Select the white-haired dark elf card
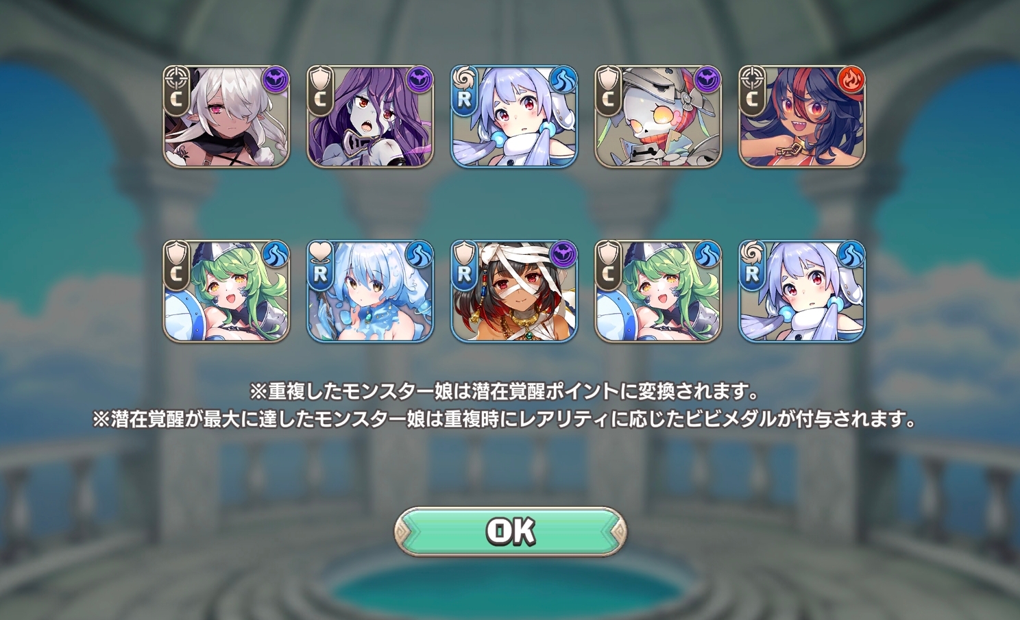This screenshot has height=620, width=1020. (x=226, y=116)
